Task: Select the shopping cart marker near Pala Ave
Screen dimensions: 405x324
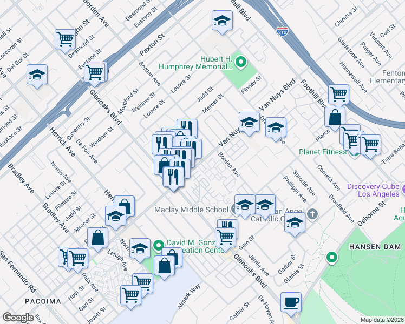Action: (x=78, y=259)
